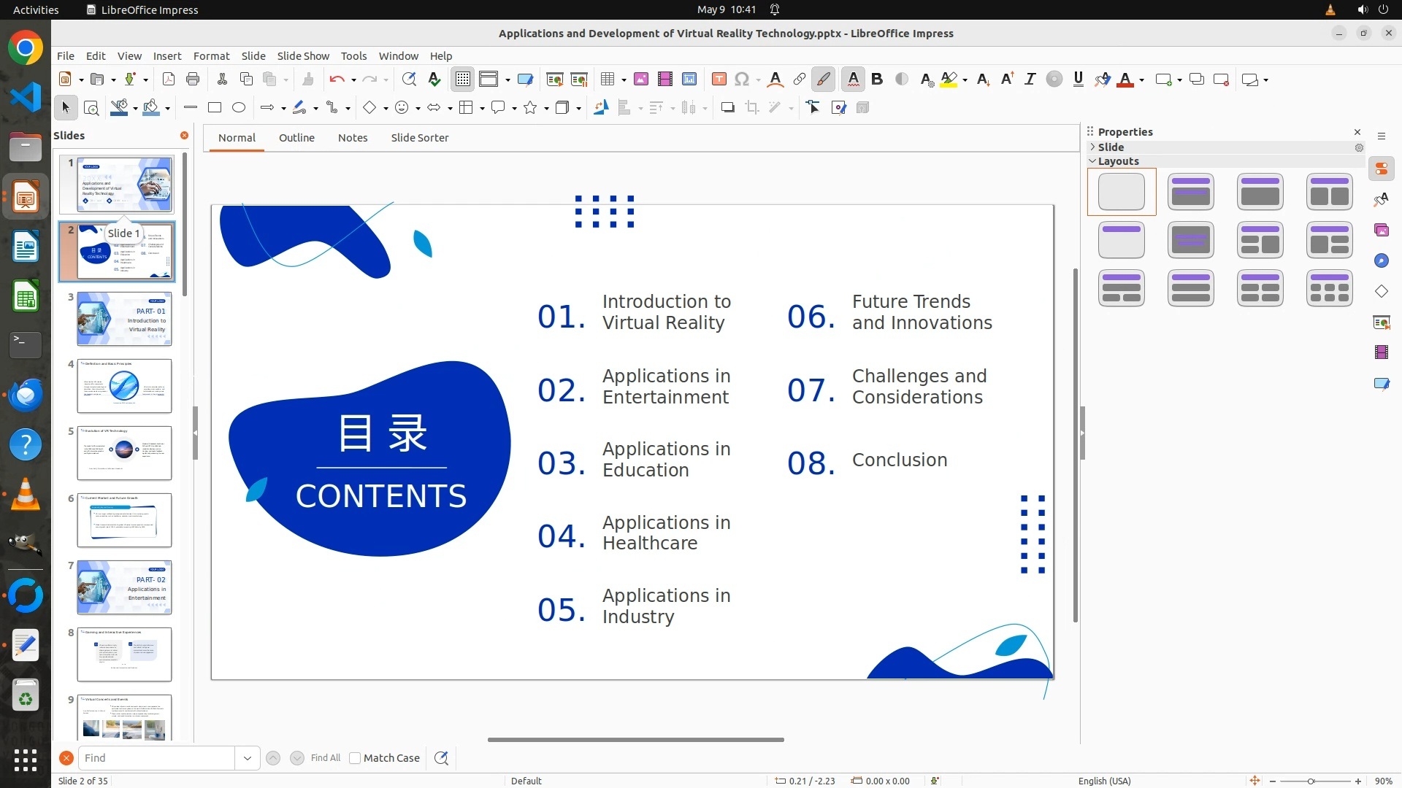Click the Bold formatting icon

tap(877, 80)
